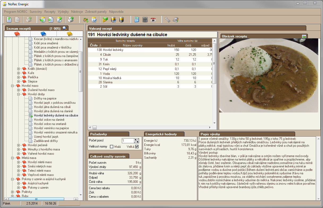Click the Počet porcí input field
This screenshot has height=208, width=323.
(128, 141)
